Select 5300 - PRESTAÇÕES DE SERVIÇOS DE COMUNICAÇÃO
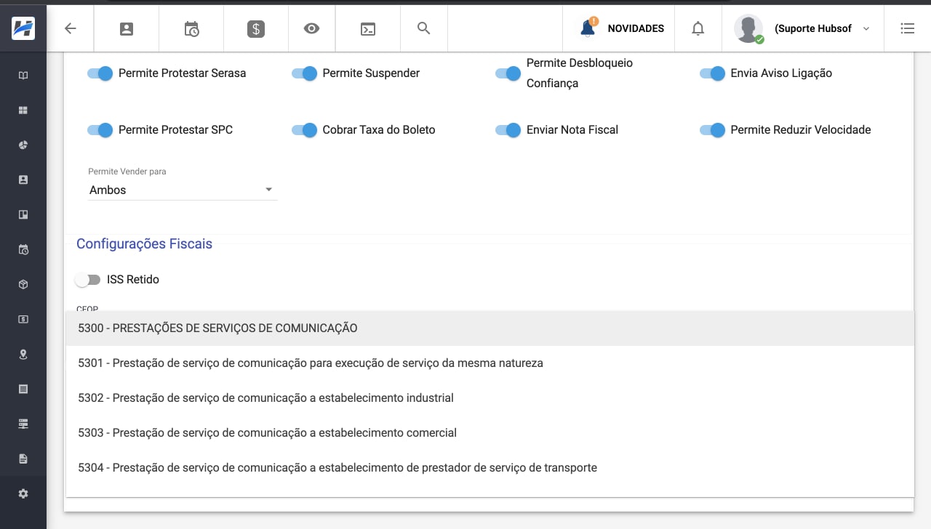 (490, 328)
